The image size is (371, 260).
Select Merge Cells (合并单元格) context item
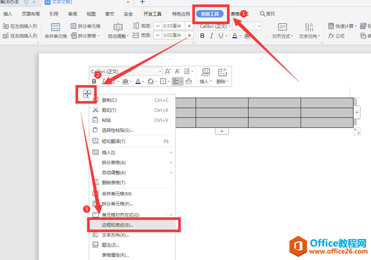pos(132,193)
